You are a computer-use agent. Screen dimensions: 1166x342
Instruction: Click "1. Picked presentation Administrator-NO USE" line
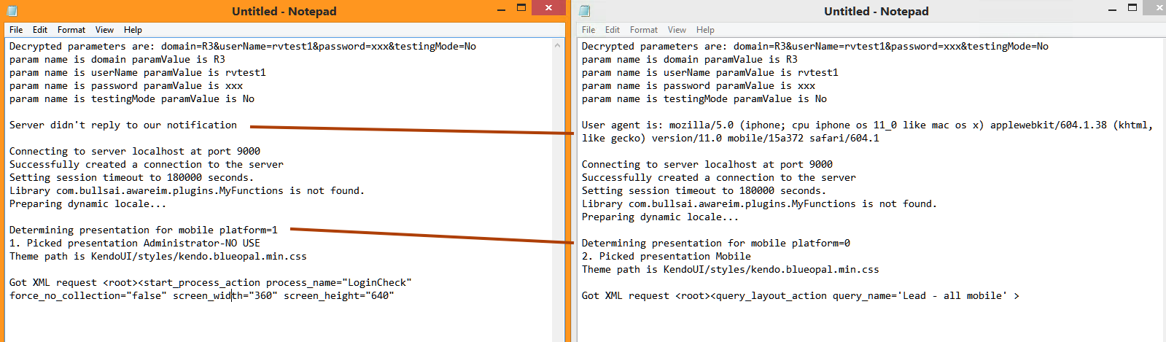(135, 243)
